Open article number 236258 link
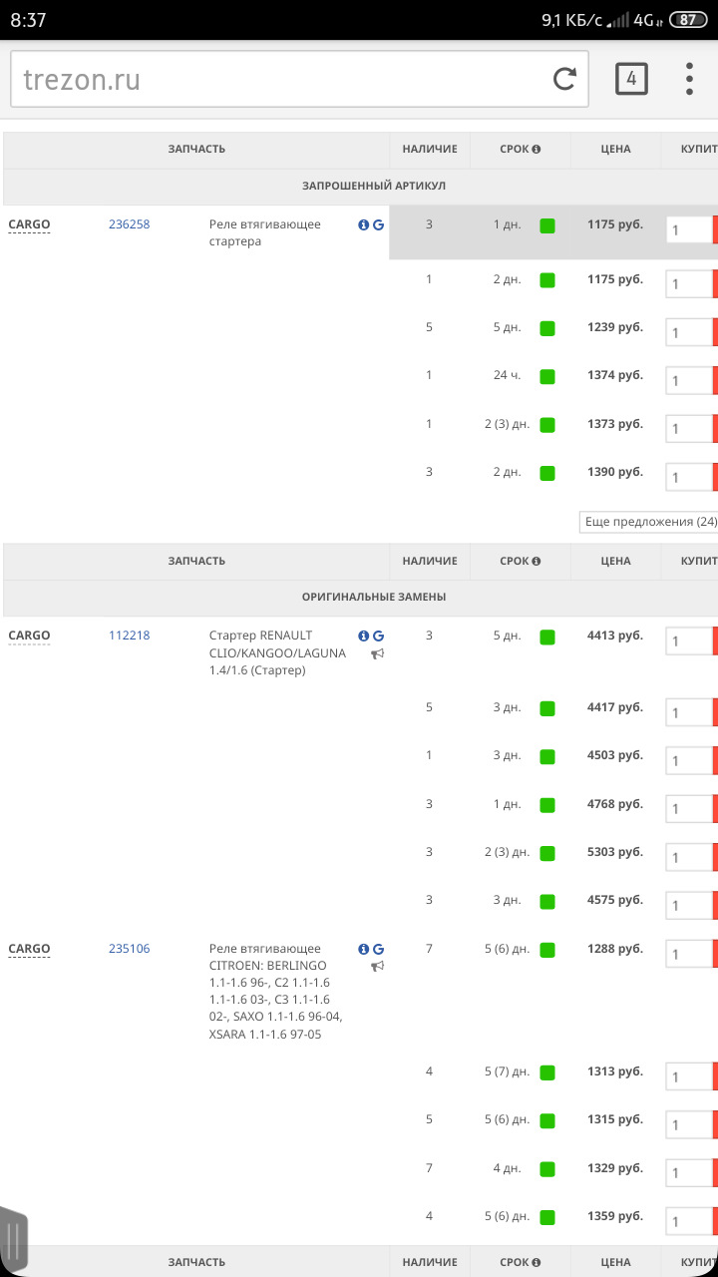The image size is (718, 1277). pos(129,224)
